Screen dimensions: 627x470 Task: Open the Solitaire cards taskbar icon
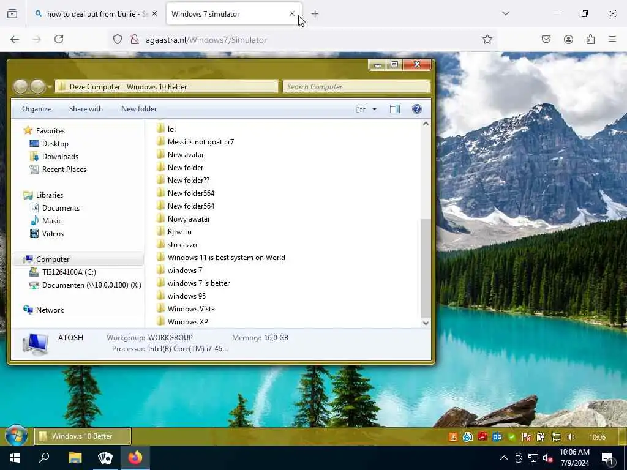105,458
